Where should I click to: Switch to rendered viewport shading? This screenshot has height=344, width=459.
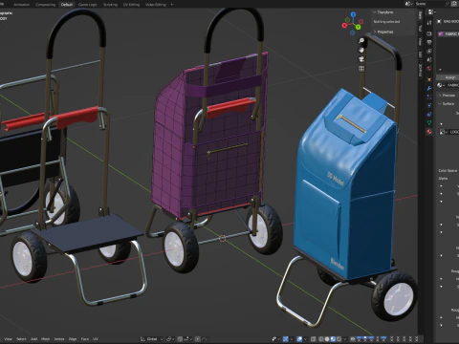click(x=339, y=339)
